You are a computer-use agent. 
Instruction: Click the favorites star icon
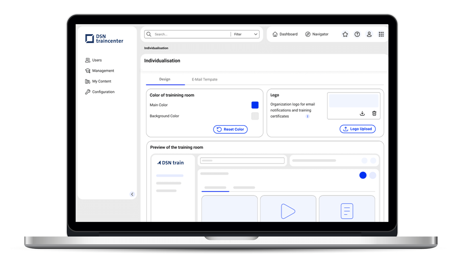click(345, 34)
